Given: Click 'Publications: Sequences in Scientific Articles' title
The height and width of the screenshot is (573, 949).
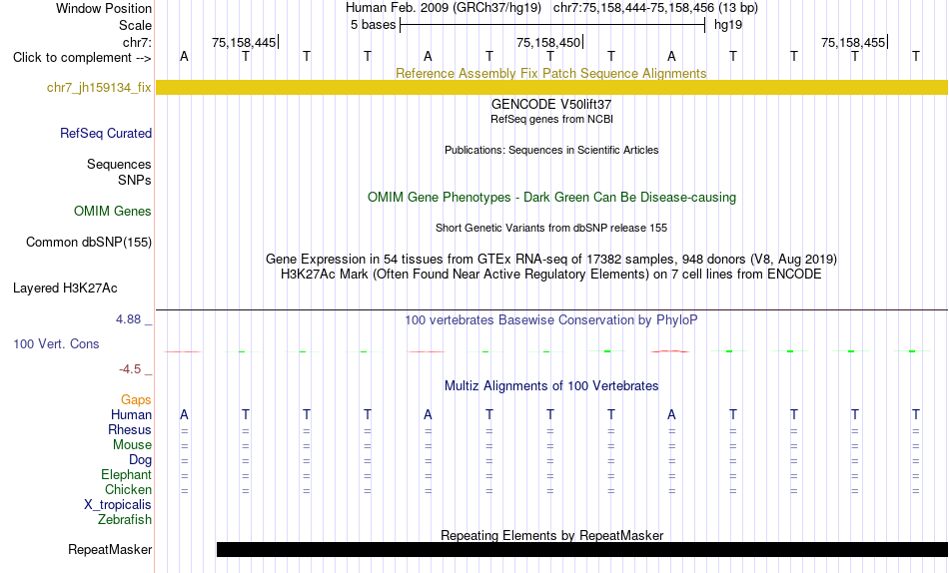Looking at the screenshot, I should tap(551, 150).
